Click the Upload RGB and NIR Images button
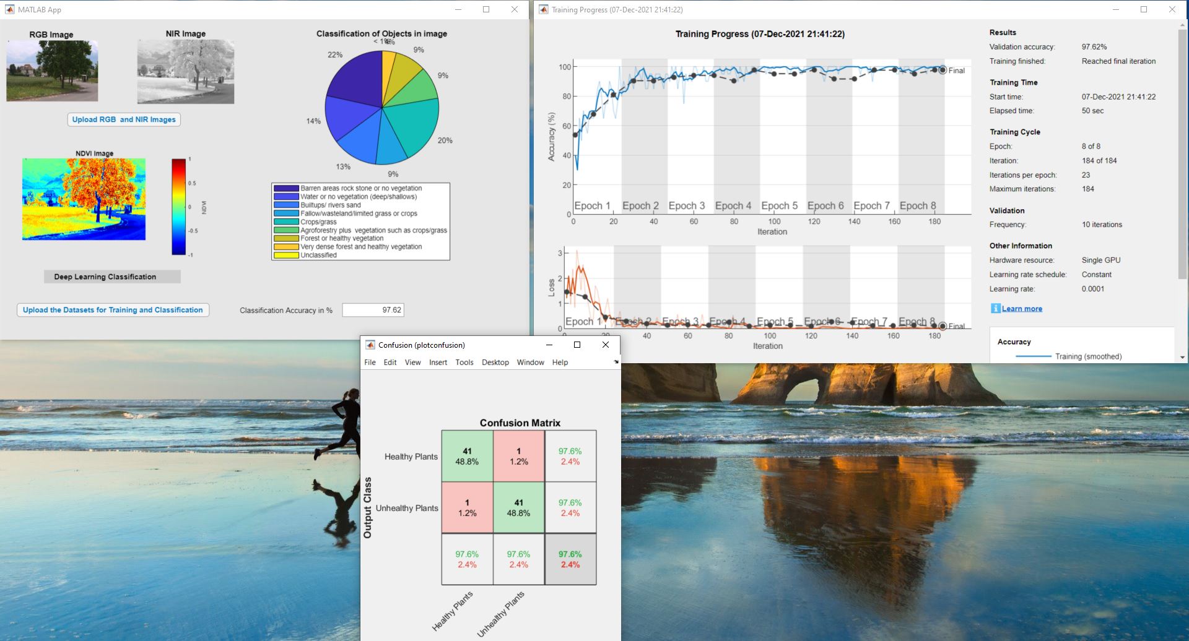 coord(123,119)
